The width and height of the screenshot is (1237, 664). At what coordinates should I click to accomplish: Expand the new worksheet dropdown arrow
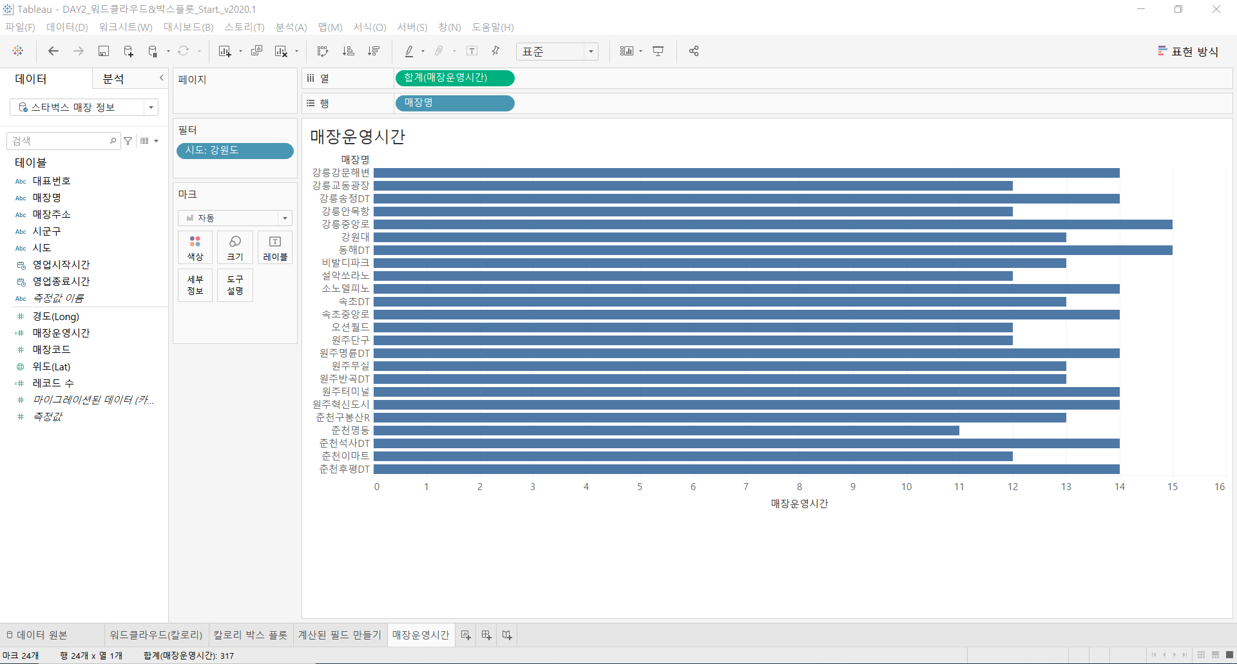click(240, 52)
